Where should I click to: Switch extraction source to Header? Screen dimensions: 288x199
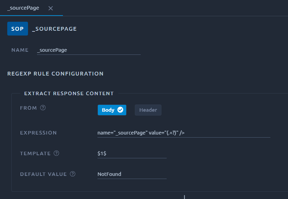148,110
